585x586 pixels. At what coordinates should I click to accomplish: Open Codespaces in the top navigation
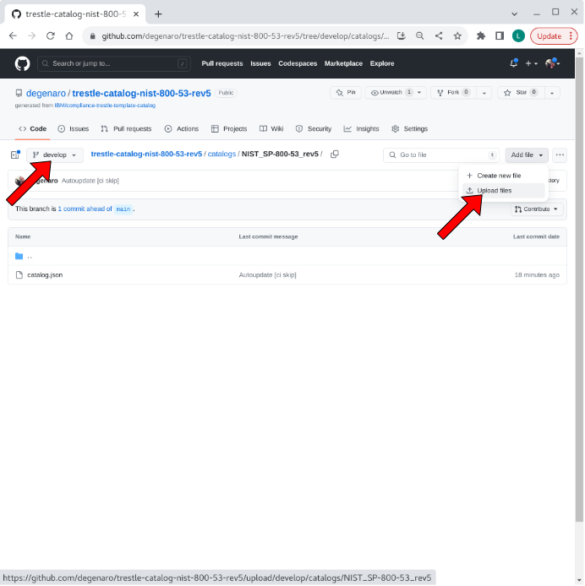tap(298, 63)
